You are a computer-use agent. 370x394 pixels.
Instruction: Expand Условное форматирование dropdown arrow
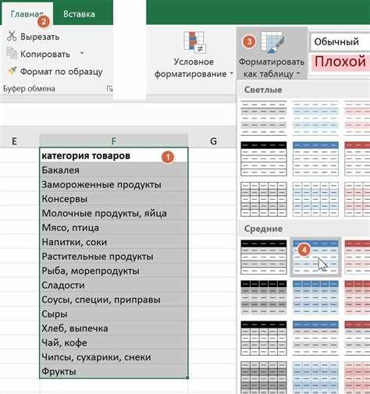pyautogui.click(x=231, y=74)
